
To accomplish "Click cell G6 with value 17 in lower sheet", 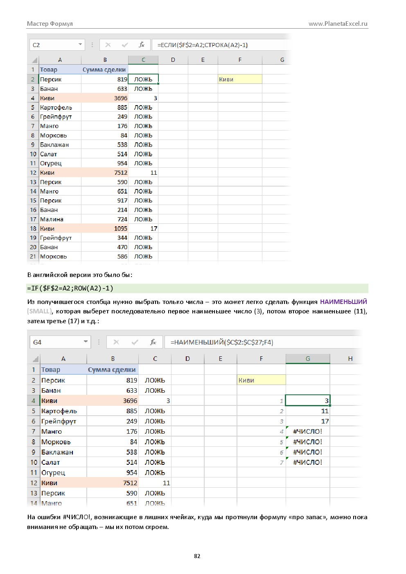I will (x=308, y=421).
